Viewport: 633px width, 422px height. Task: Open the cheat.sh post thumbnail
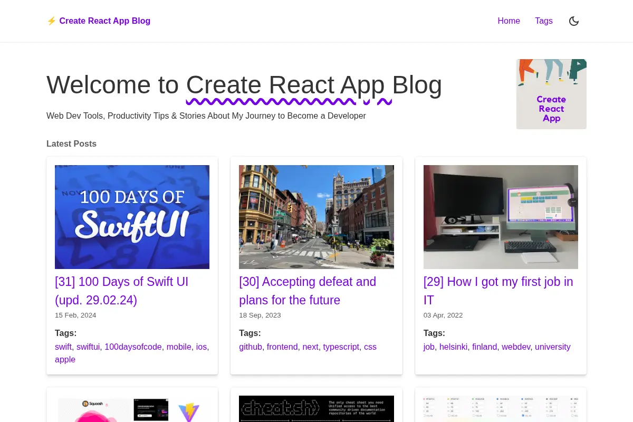point(316,409)
